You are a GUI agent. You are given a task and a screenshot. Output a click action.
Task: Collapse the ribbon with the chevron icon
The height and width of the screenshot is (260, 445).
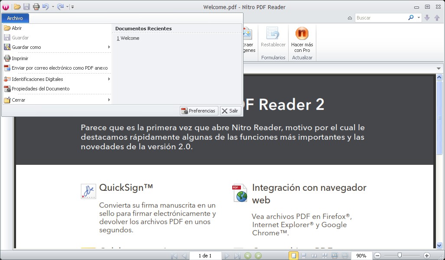click(350, 18)
